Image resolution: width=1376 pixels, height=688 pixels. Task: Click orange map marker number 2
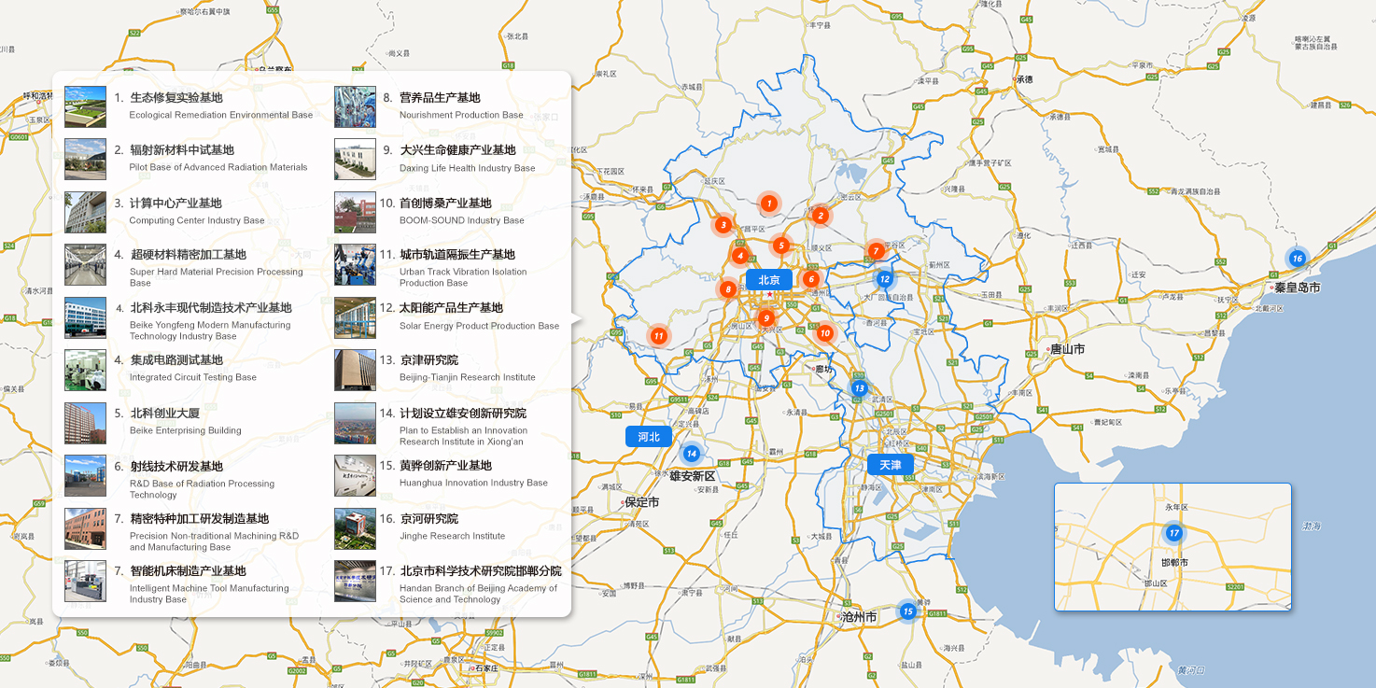(820, 216)
